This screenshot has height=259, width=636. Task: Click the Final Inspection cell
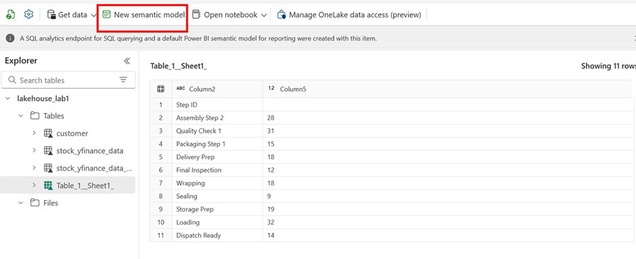click(x=217, y=170)
